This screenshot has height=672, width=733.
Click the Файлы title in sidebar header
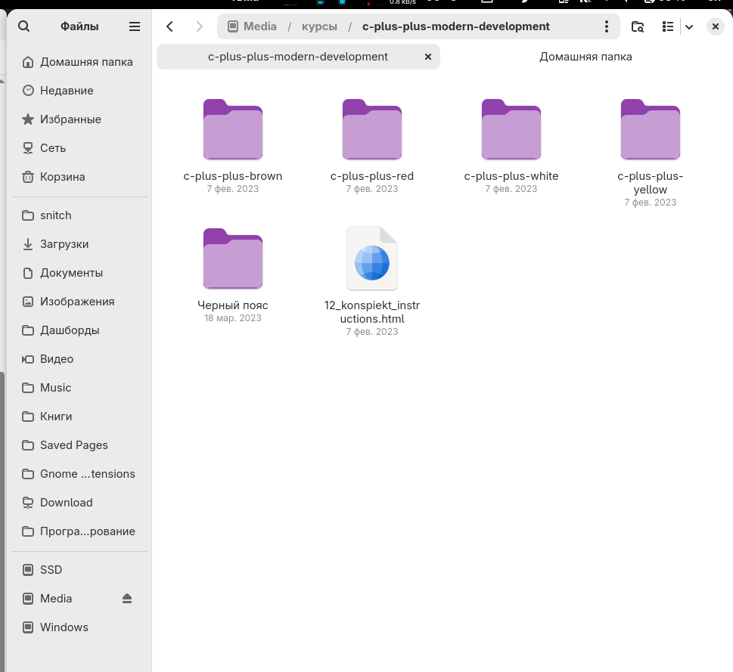[x=79, y=26]
